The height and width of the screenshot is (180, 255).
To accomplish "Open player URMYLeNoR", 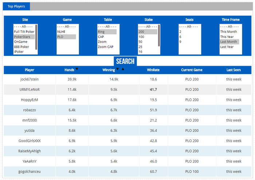I will (x=30, y=89).
